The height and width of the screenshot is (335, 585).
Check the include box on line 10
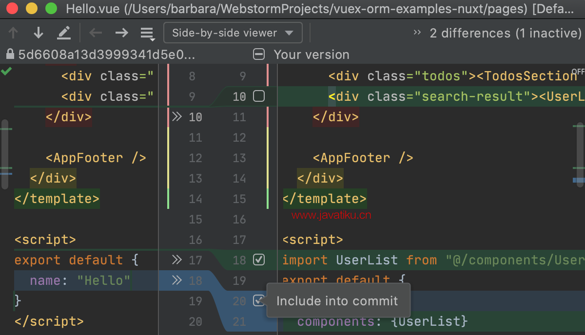point(259,96)
